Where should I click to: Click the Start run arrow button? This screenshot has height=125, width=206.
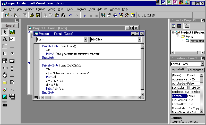[85, 16]
